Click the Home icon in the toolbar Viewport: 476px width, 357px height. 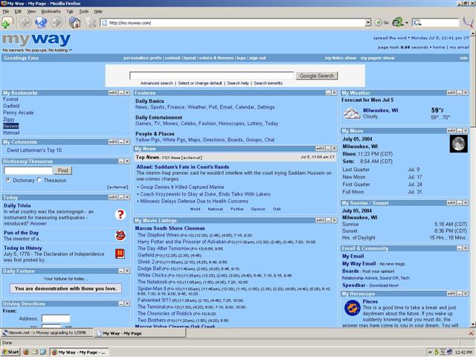point(74,23)
